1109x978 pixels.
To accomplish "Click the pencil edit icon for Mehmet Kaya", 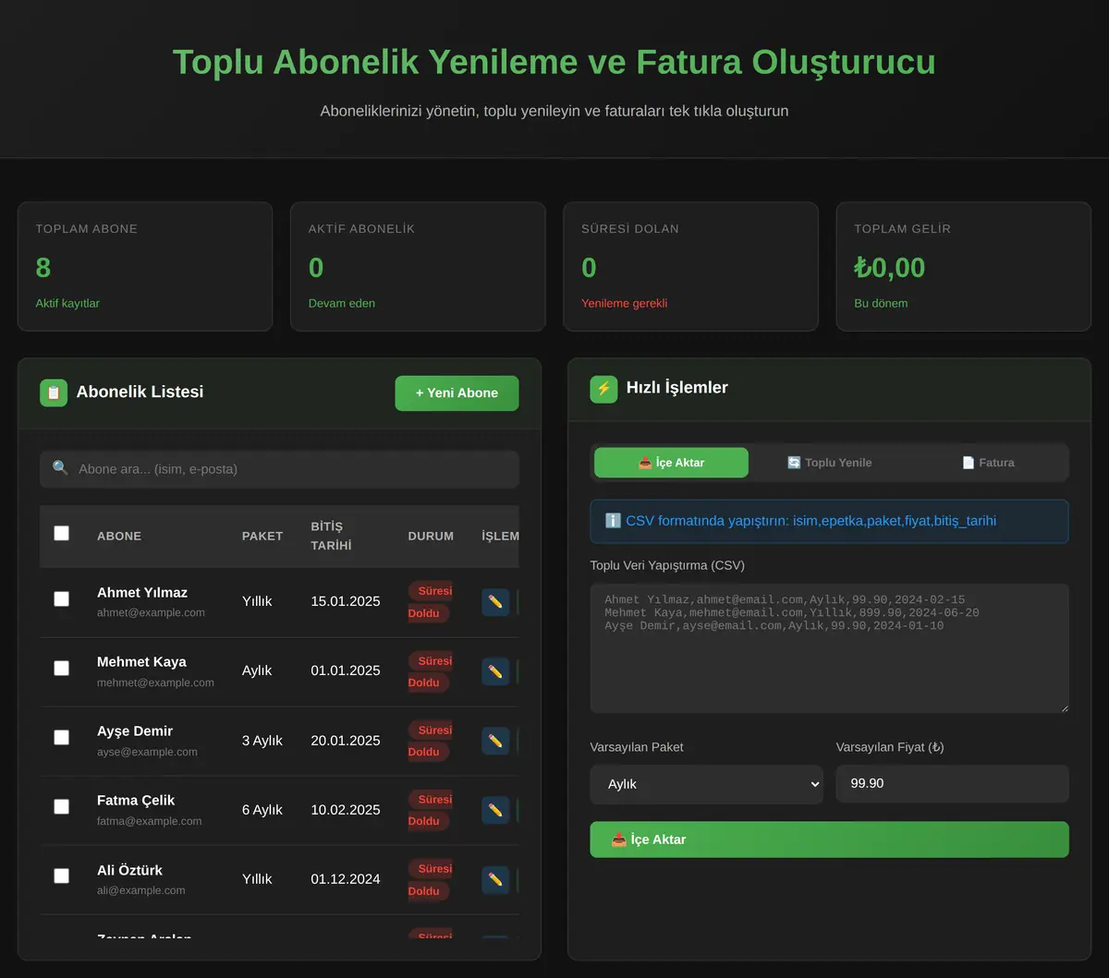I will pos(495,671).
